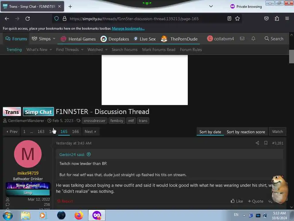
Task: Click the page vertical scrollbar thumb
Action: (291, 57)
